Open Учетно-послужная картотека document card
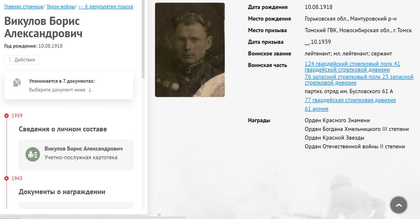The width and height of the screenshot is (420, 219). tap(76, 155)
